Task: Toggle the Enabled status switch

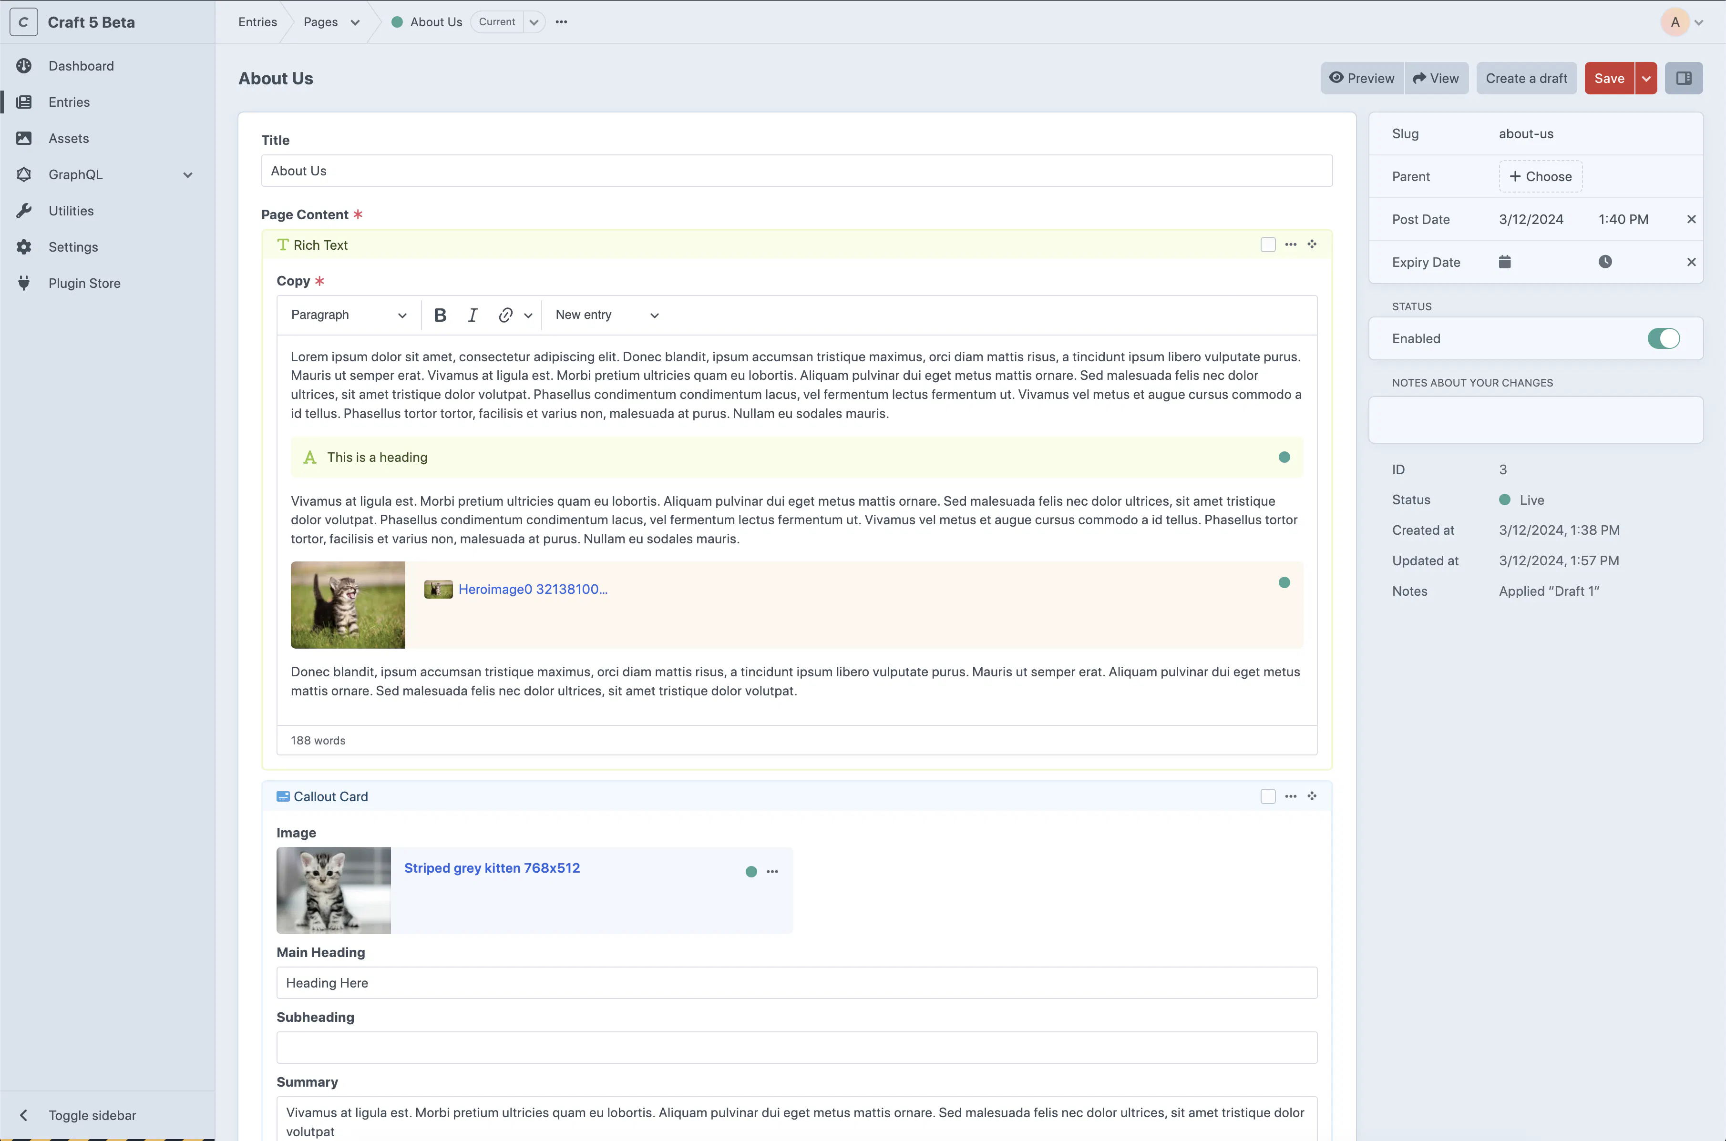Action: [1664, 338]
